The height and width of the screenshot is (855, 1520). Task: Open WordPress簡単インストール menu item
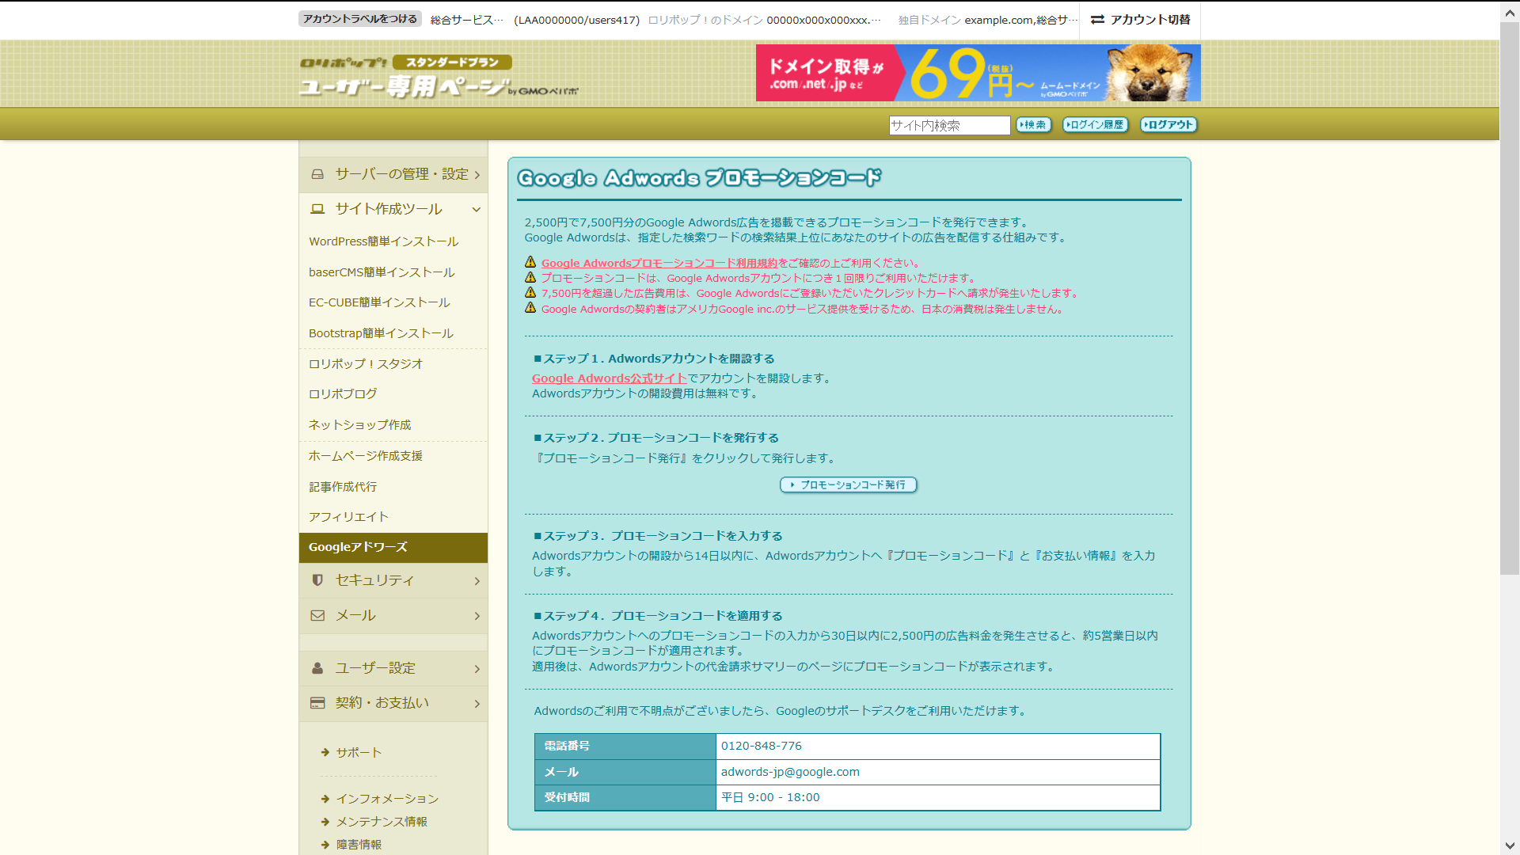point(383,241)
